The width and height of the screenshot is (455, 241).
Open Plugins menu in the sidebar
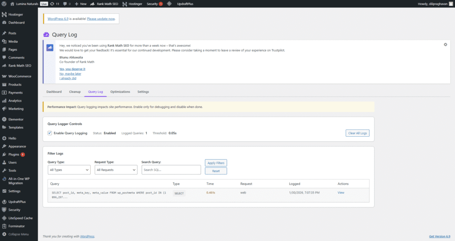click(x=13, y=154)
